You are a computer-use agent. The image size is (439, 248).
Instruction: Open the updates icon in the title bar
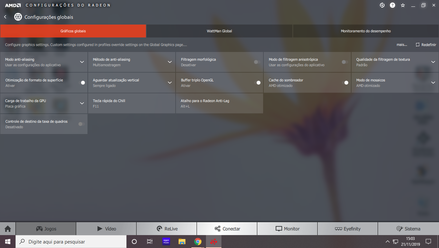tap(382, 5)
